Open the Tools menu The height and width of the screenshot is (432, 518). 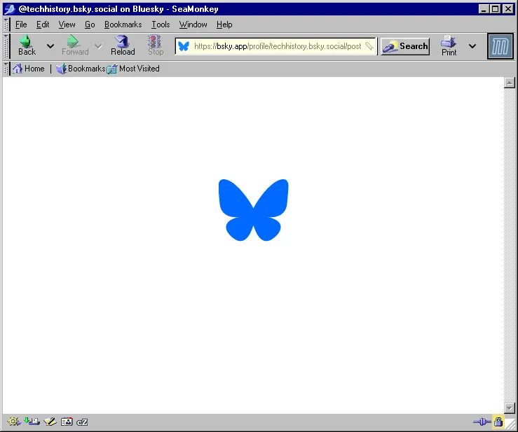[x=161, y=25]
